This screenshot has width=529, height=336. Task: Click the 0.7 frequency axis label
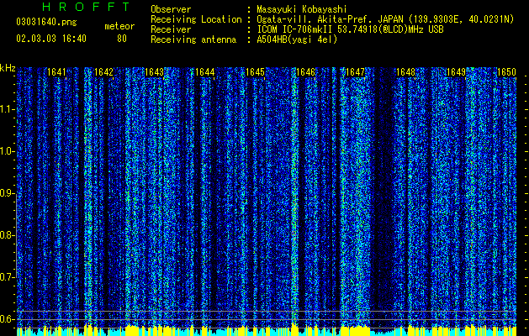(7, 277)
